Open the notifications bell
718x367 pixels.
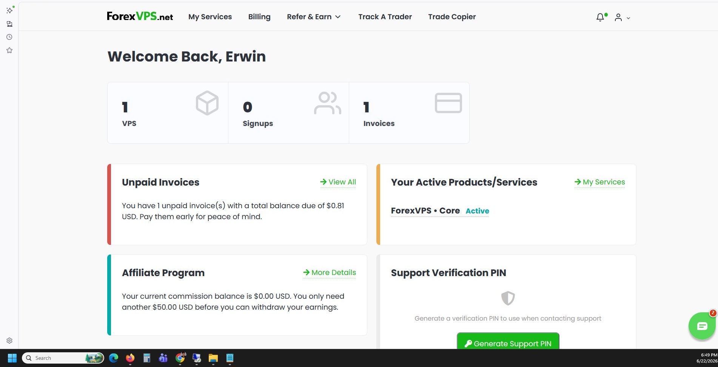click(x=600, y=17)
